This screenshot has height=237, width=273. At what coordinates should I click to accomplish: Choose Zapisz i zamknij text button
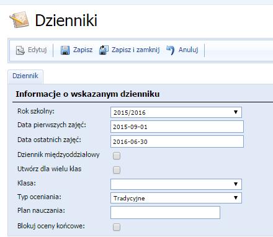(x=136, y=50)
